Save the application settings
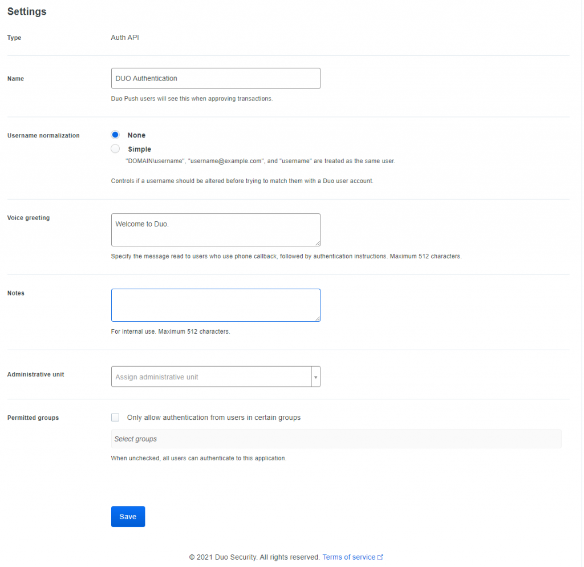This screenshot has height=567, width=584. coord(128,516)
